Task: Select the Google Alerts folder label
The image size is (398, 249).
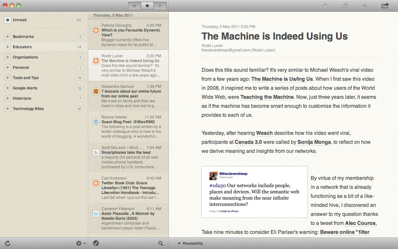Action: [x=25, y=88]
